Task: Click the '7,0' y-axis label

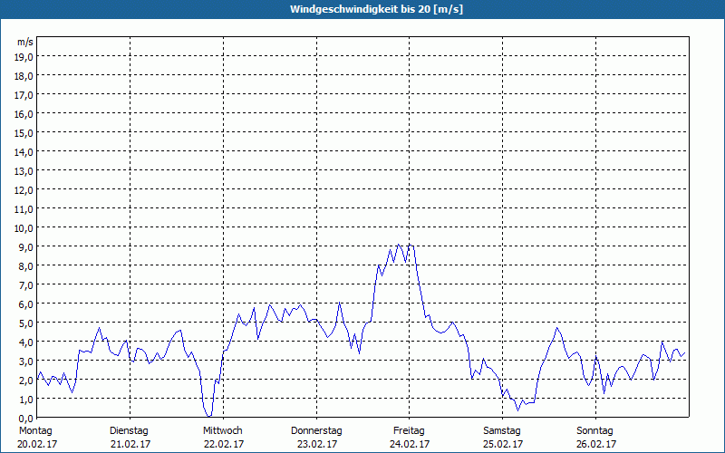Action: 26,285
